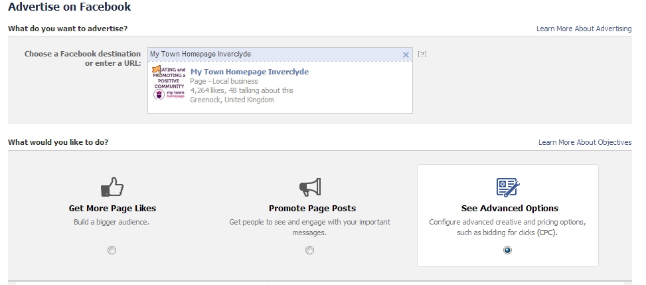646x285 pixels.
Task: Click the 'Greenock, United Kingdom' location text
Action: coord(232,100)
